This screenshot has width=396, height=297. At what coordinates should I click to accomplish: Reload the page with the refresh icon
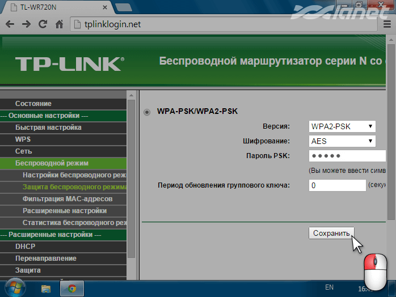tap(43, 24)
